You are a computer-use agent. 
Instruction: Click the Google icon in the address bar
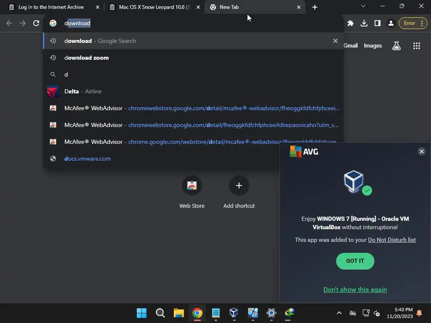[53, 24]
